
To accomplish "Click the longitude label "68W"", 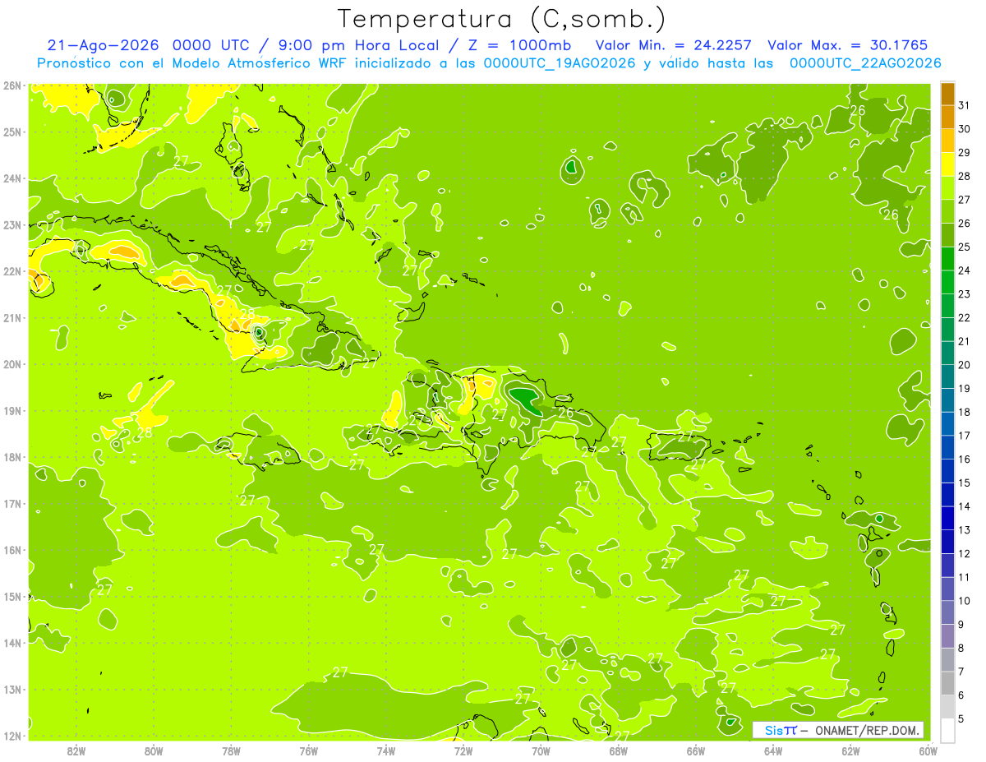I will (x=619, y=750).
